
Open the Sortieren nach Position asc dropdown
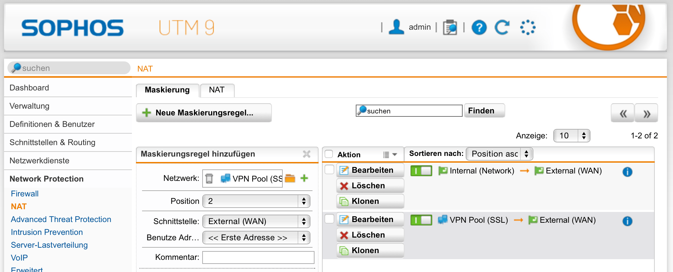499,154
